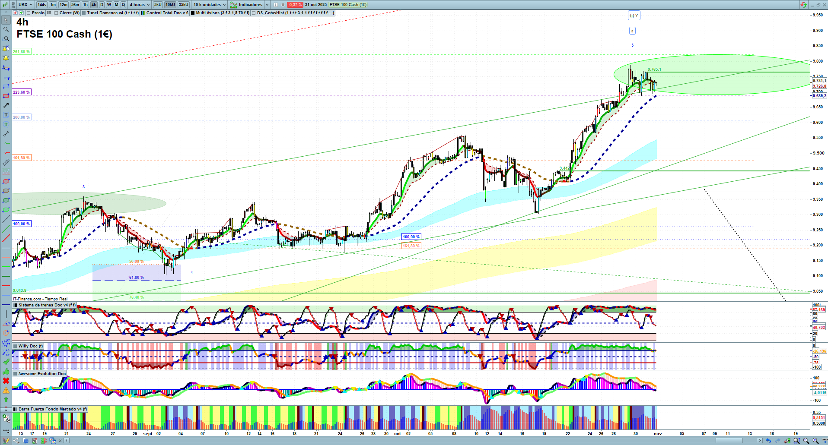The width and height of the screenshot is (828, 445).
Task: Select the arrow cursor tool
Action: pos(6,20)
